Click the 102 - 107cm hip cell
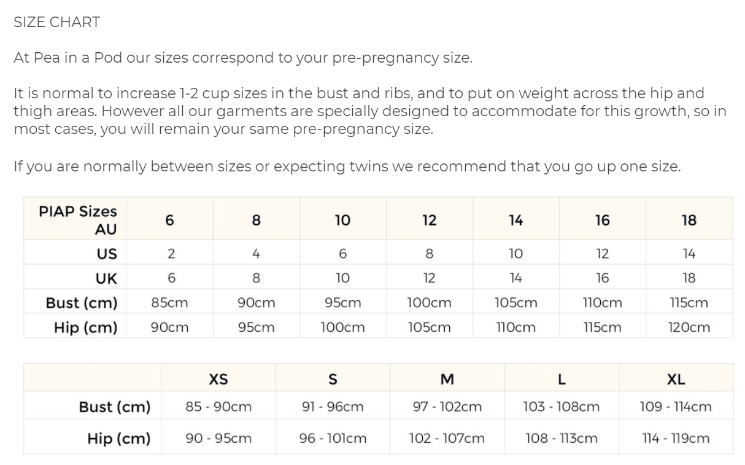Screen dimensions: 745x465 point(447,439)
